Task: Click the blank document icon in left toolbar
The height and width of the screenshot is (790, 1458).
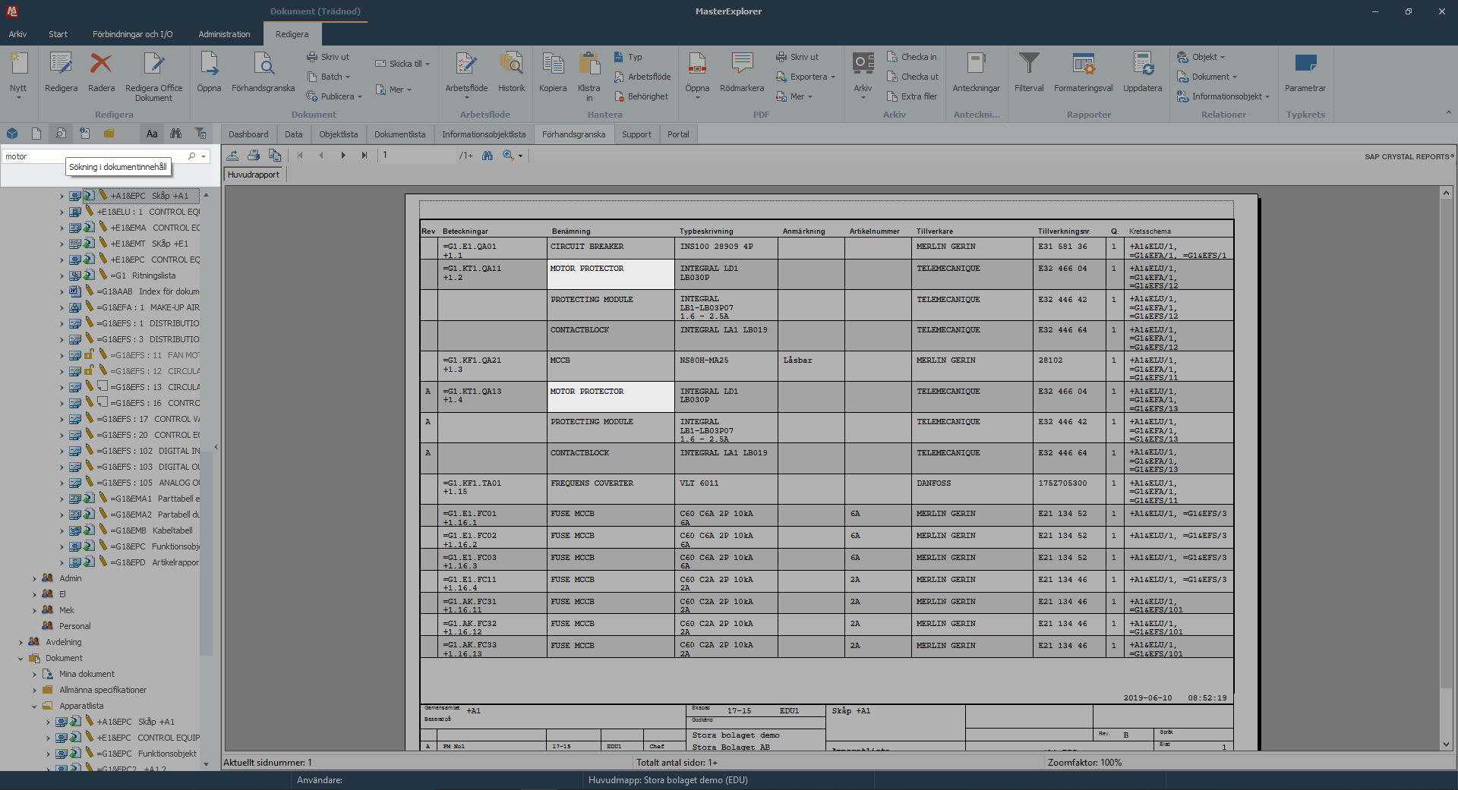Action: pyautogui.click(x=36, y=134)
